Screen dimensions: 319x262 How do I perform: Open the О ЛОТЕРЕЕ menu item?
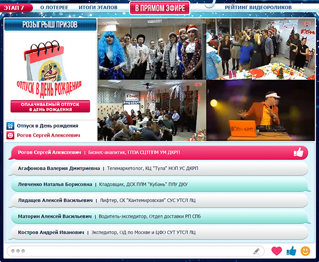click(54, 7)
